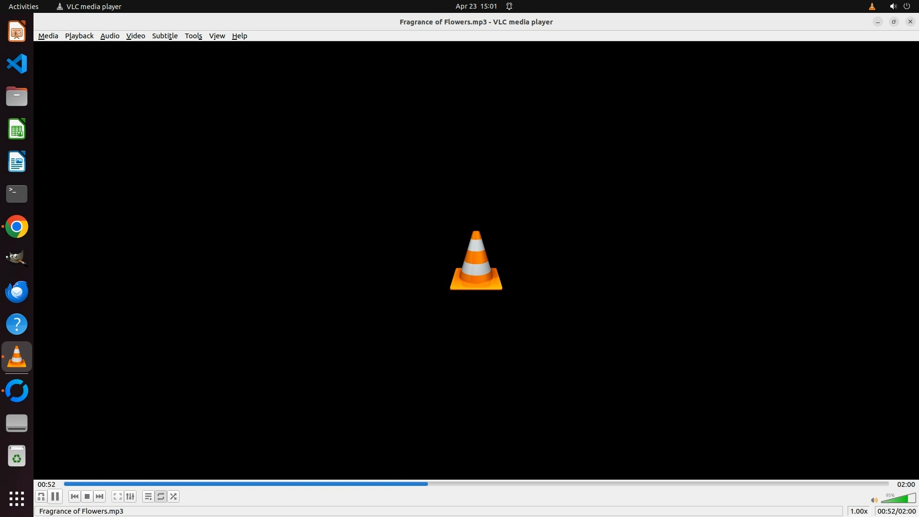Viewport: 919px width, 517px height.
Task: Skip to next media track
Action: point(100,496)
